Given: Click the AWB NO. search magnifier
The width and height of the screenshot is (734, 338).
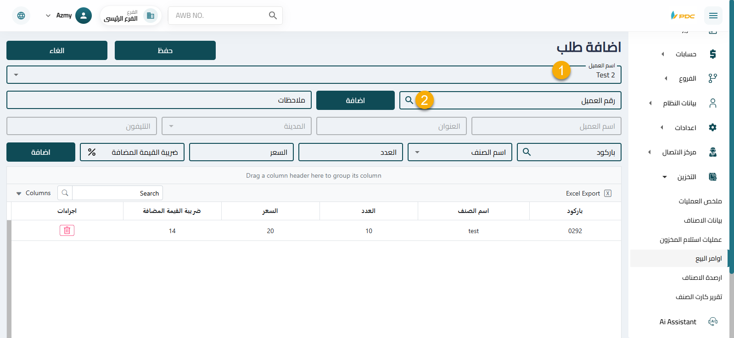Looking at the screenshot, I should point(273,16).
